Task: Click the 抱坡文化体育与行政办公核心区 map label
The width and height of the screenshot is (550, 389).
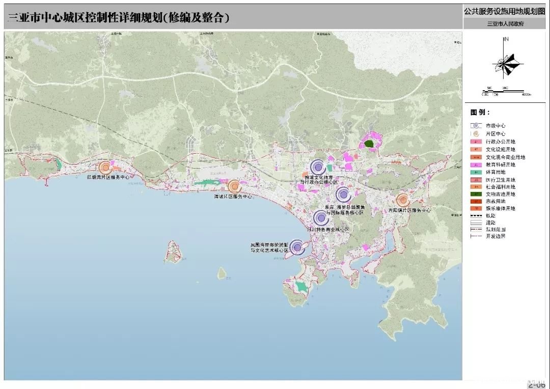Action: 319,180
